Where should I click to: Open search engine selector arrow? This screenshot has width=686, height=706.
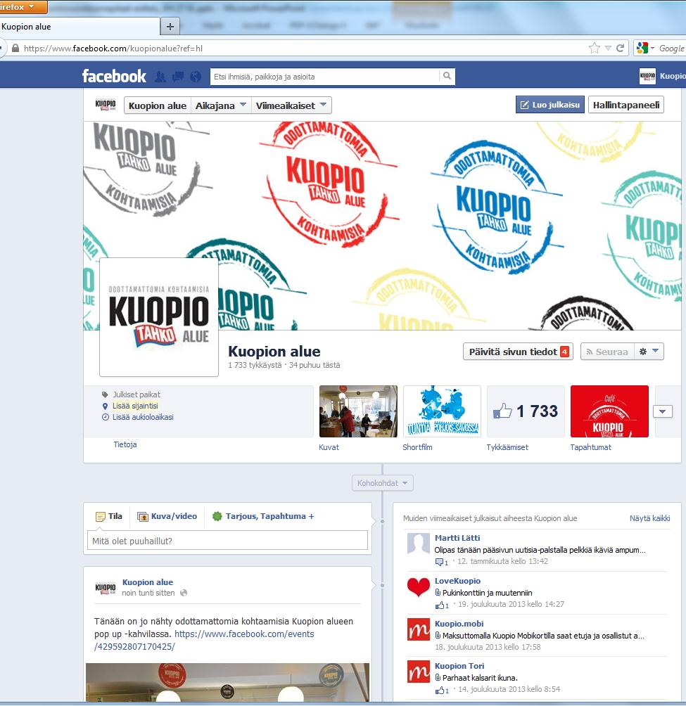[x=652, y=49]
